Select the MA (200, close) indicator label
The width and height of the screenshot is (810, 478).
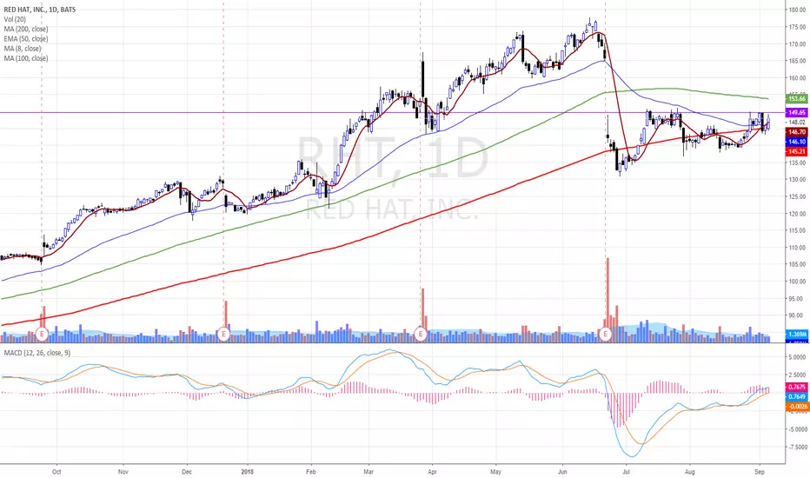coord(26,29)
